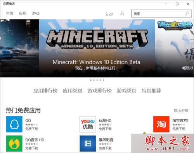Click 免费下载 under 优酷HD

click(x=105, y=129)
